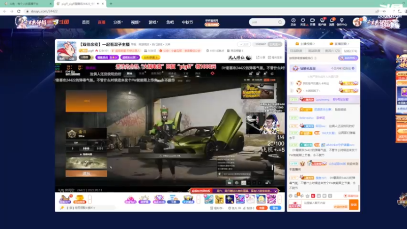The image size is (407, 229).
Task: Click the 钻粉纪念日 banner
Action: click(x=324, y=68)
